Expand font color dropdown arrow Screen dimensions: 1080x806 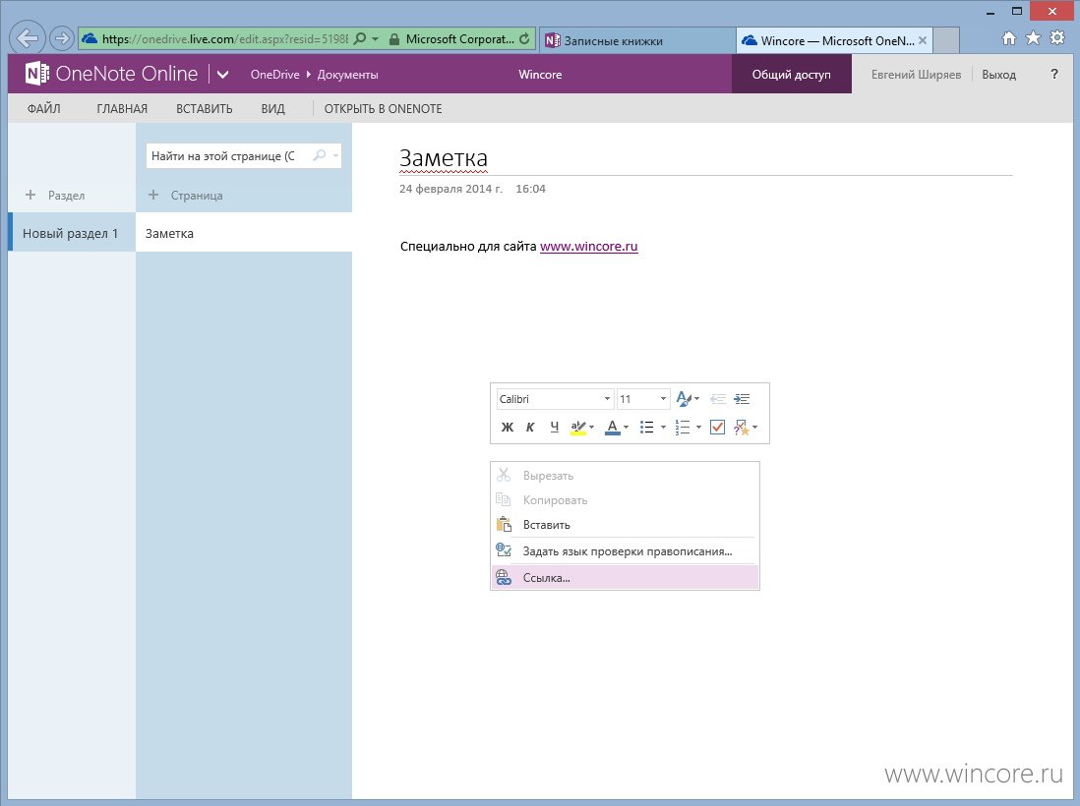pos(627,428)
